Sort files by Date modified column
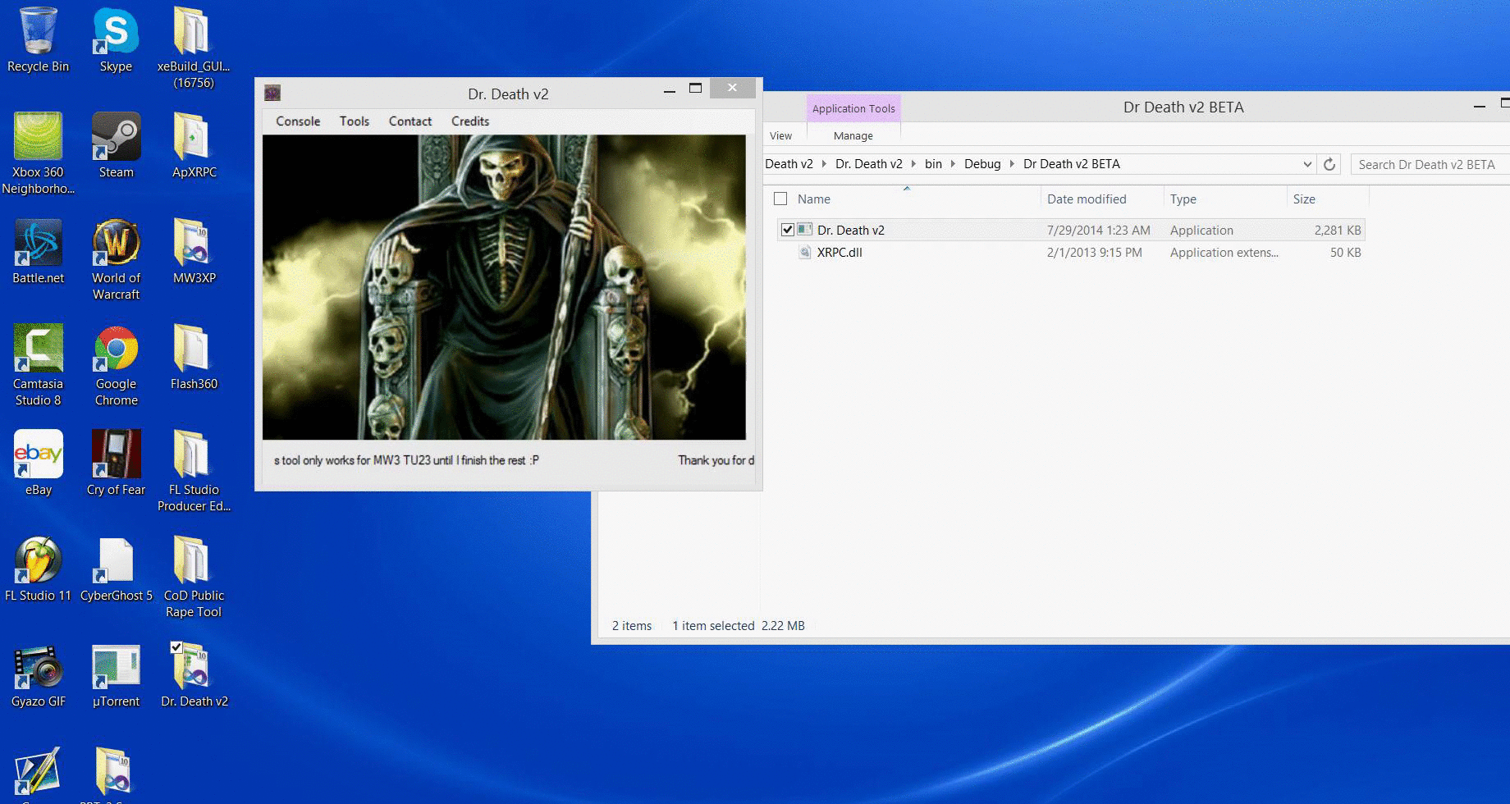Viewport: 1510px width, 804px height. pyautogui.click(x=1086, y=199)
